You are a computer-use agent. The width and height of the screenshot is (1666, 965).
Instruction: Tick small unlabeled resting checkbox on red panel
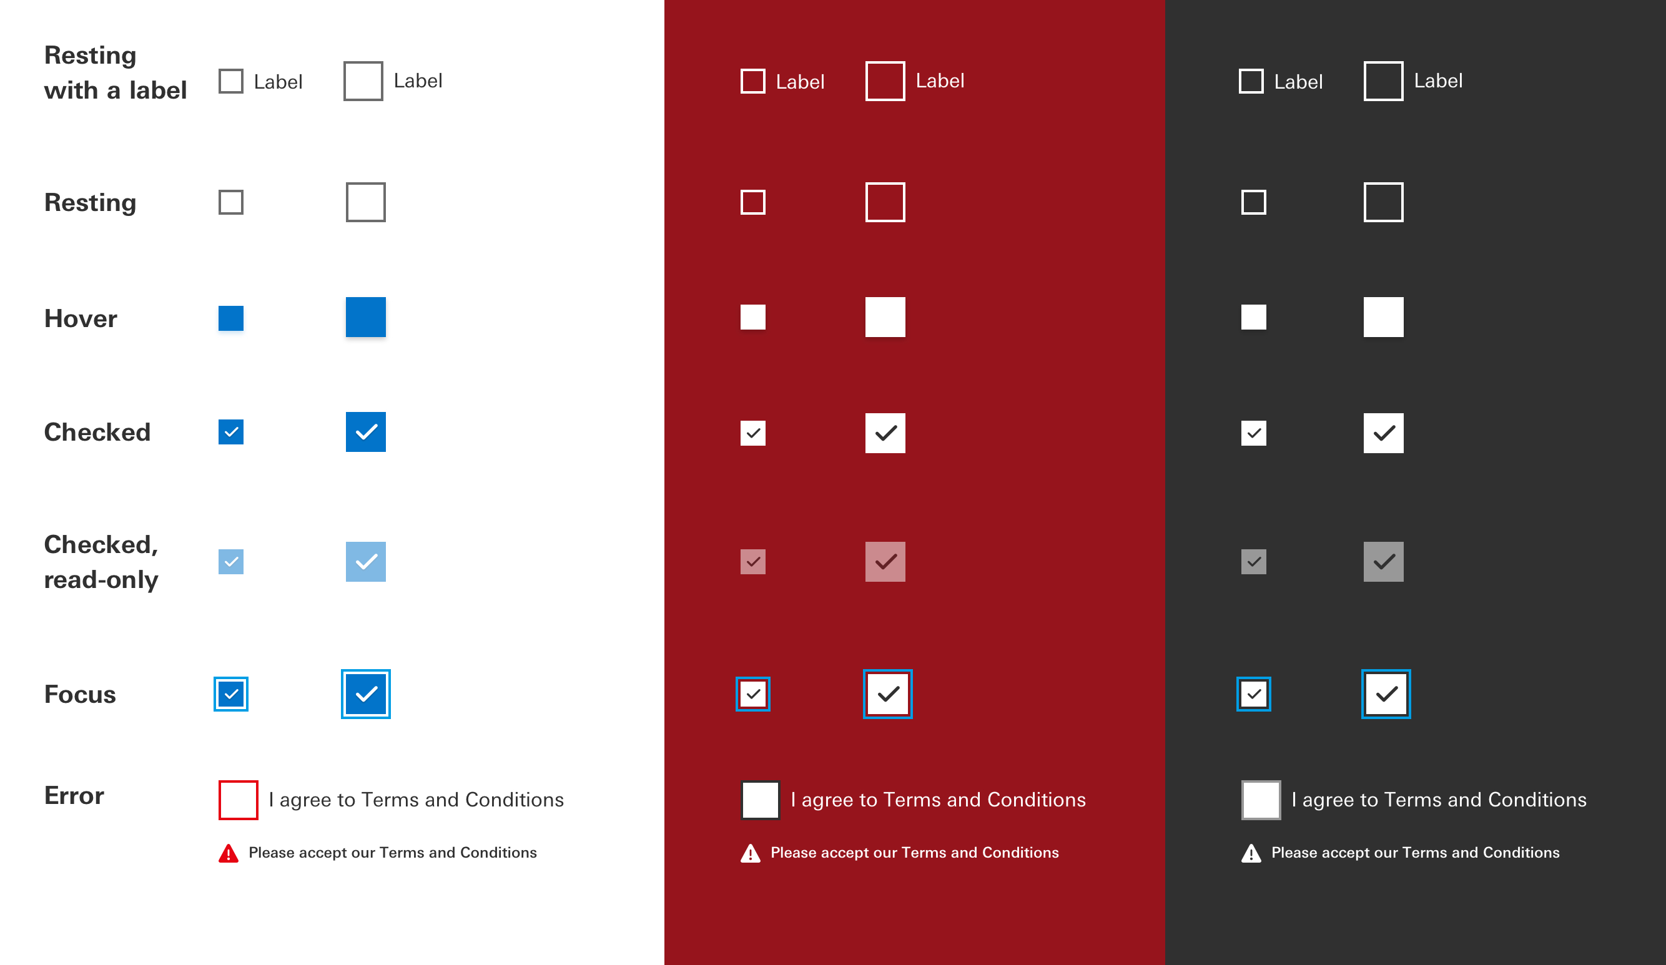(753, 202)
